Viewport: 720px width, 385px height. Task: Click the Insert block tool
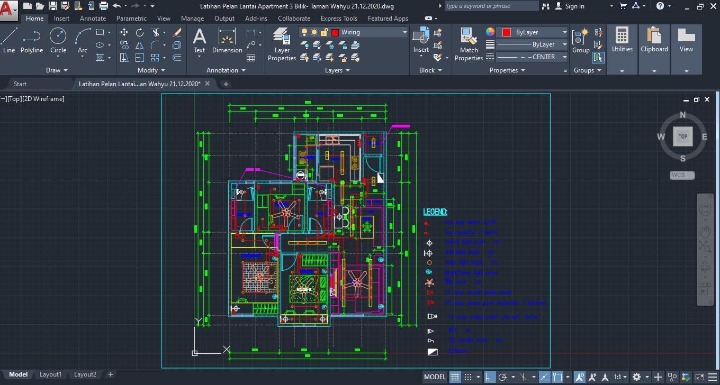click(421, 41)
